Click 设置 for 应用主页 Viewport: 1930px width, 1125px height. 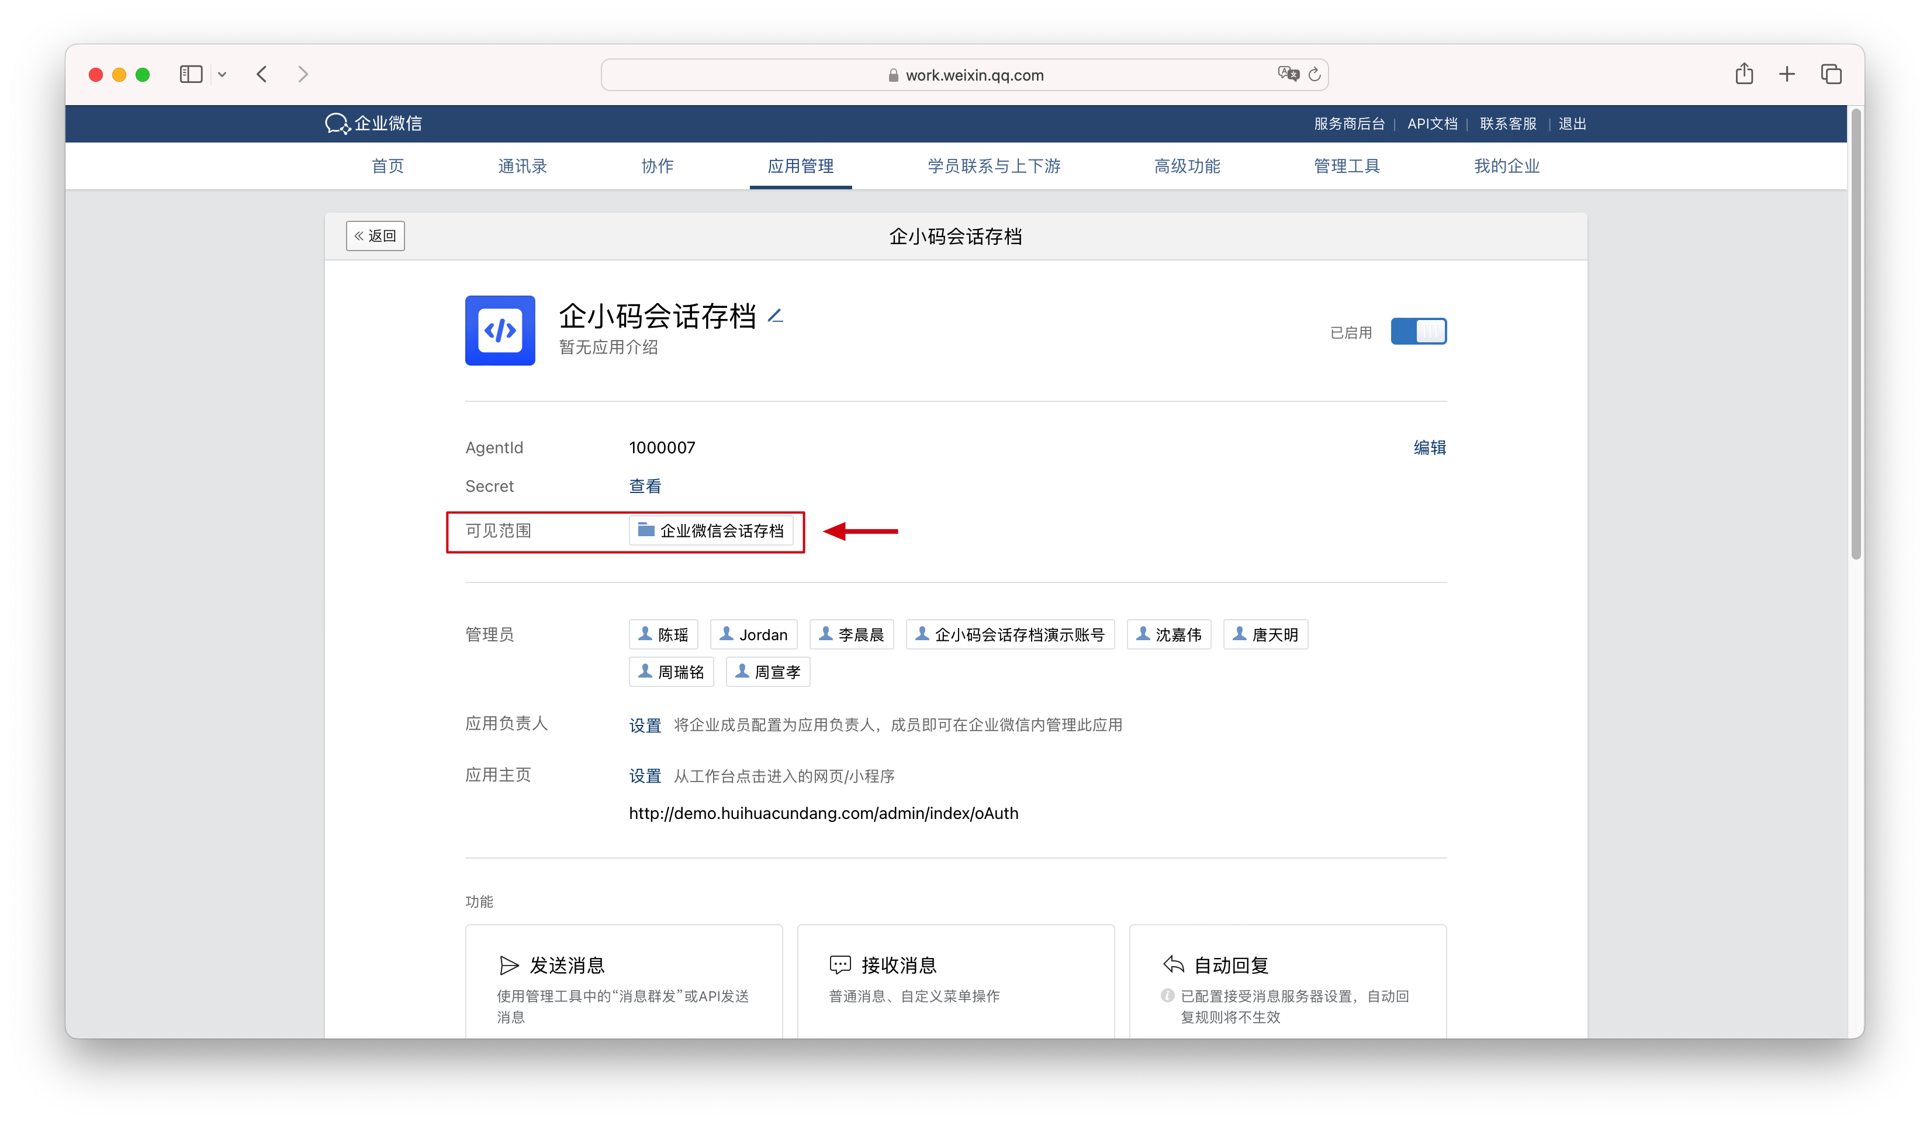[x=645, y=776]
